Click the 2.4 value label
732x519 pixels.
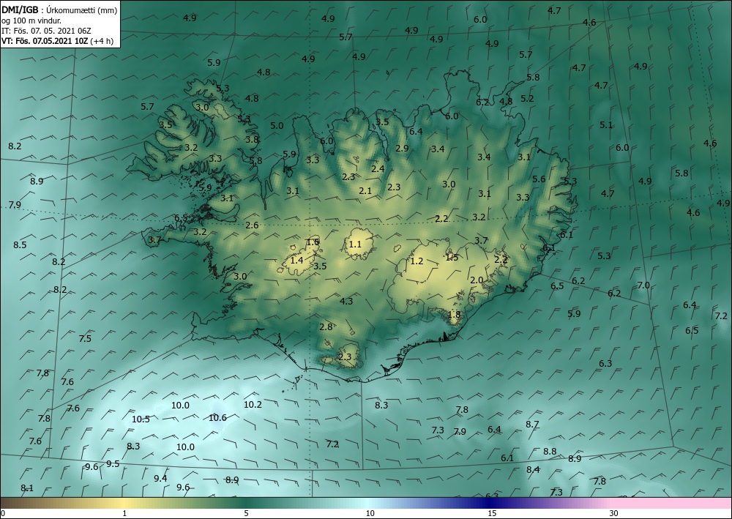[x=378, y=169]
